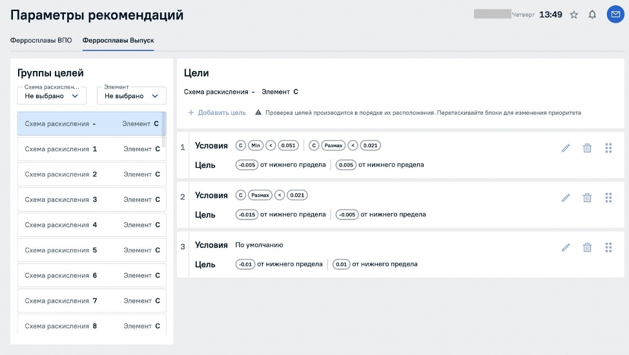Delete goal 1 using trash icon

[x=587, y=148]
